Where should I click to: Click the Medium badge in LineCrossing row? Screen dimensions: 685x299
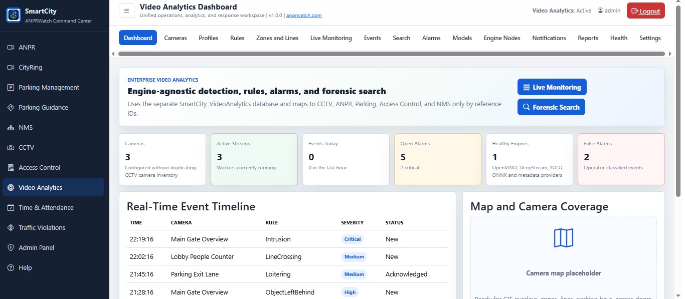354,257
